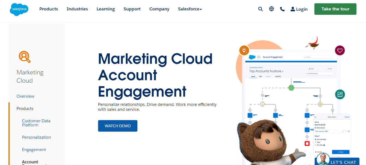Open Customer Data Platform sidebar link
The image size is (366, 165).
(36, 123)
